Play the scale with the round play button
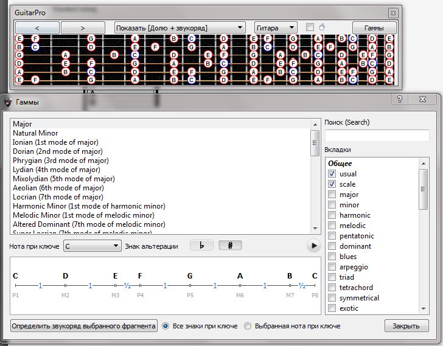The image size is (443, 346). pyautogui.click(x=313, y=246)
